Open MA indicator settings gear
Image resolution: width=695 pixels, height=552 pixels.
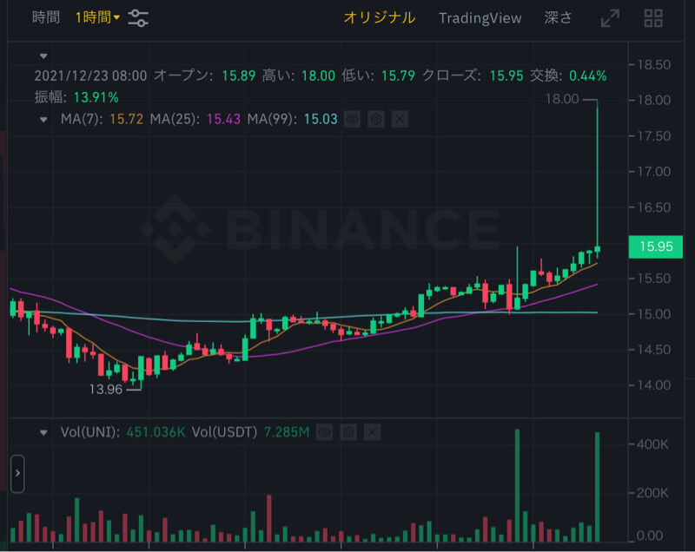pyautogui.click(x=375, y=119)
